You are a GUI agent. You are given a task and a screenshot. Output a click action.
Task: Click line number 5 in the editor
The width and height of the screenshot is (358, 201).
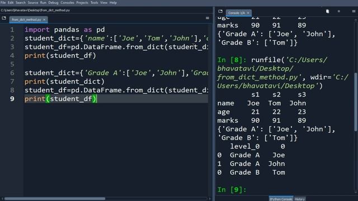coord(12,64)
